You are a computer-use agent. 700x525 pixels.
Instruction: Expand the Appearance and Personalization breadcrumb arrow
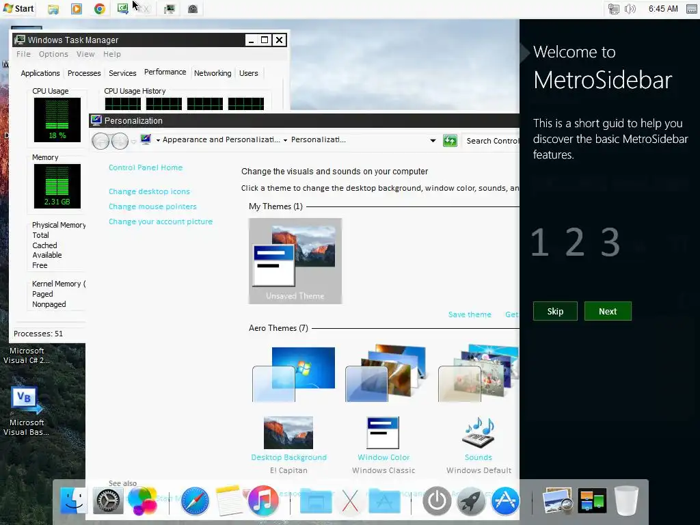pos(158,140)
